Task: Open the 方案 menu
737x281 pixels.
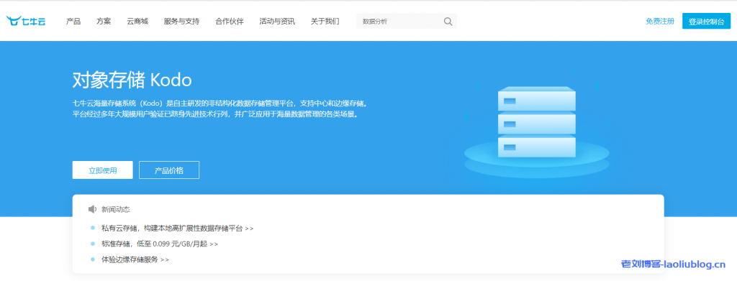Action: [x=104, y=21]
